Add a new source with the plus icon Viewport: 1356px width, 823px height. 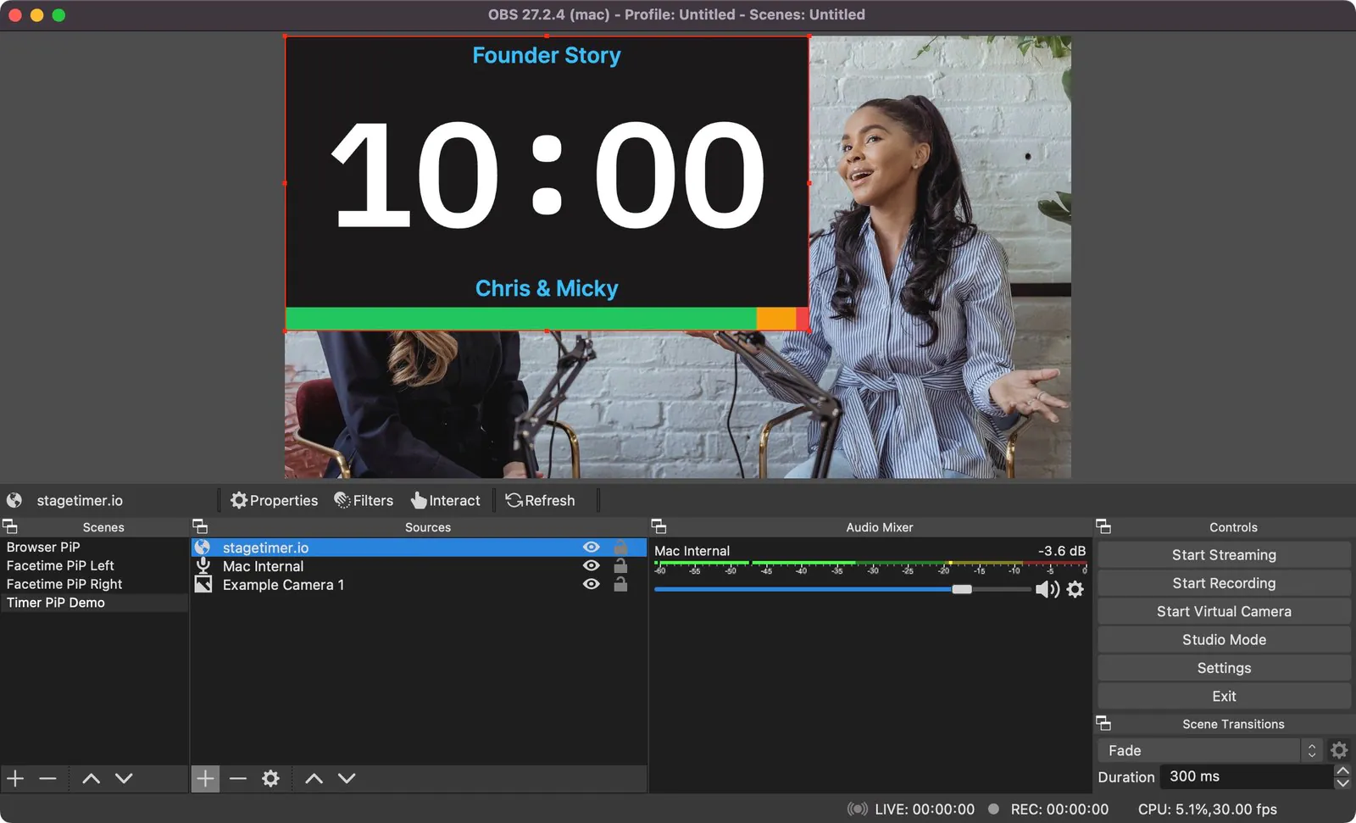point(205,778)
